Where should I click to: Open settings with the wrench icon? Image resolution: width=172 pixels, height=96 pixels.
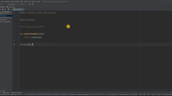(x=30, y=4)
